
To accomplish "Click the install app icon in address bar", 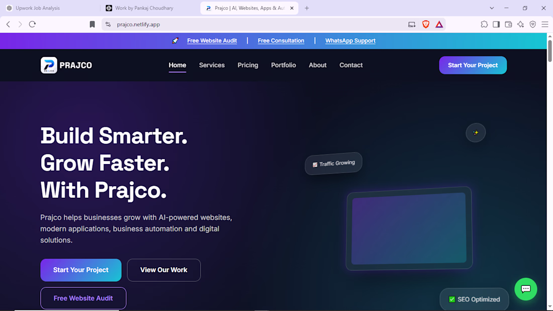I will 412,24.
